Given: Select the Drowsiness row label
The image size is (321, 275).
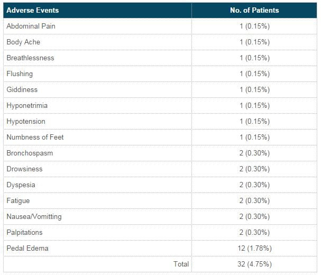Looking at the screenshot, I should [x=24, y=169].
